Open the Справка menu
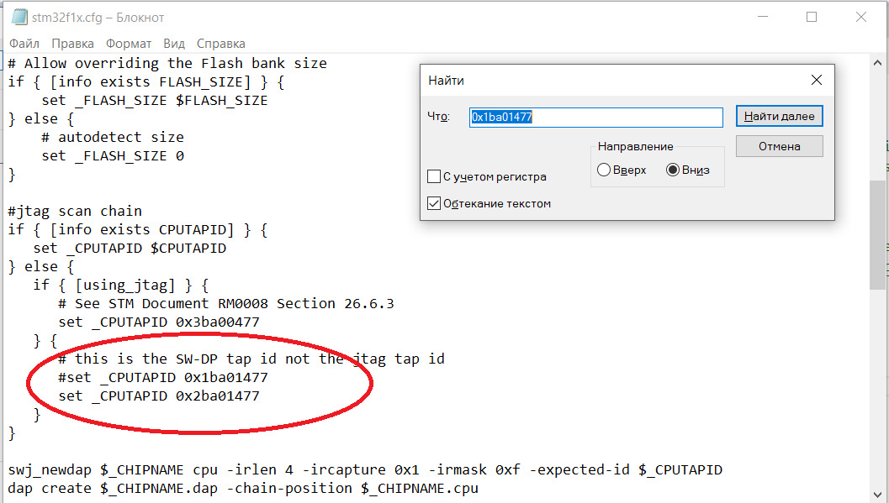This screenshot has height=503, width=889. click(x=221, y=44)
